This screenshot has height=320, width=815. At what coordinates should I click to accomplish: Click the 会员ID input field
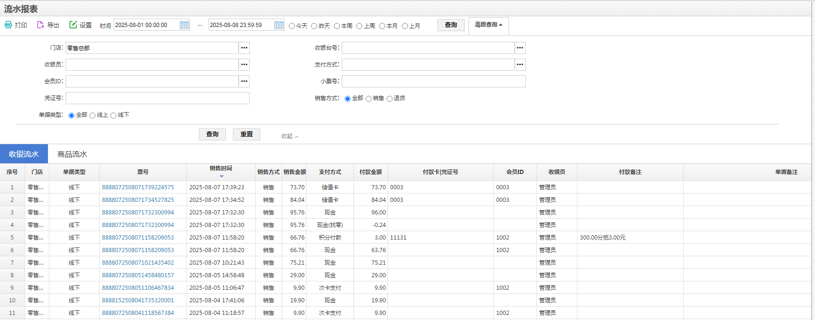(152, 81)
